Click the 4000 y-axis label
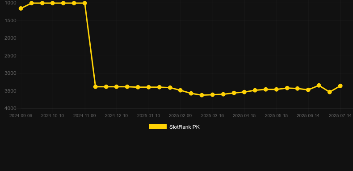The image size is (353, 171). pyautogui.click(x=10, y=108)
